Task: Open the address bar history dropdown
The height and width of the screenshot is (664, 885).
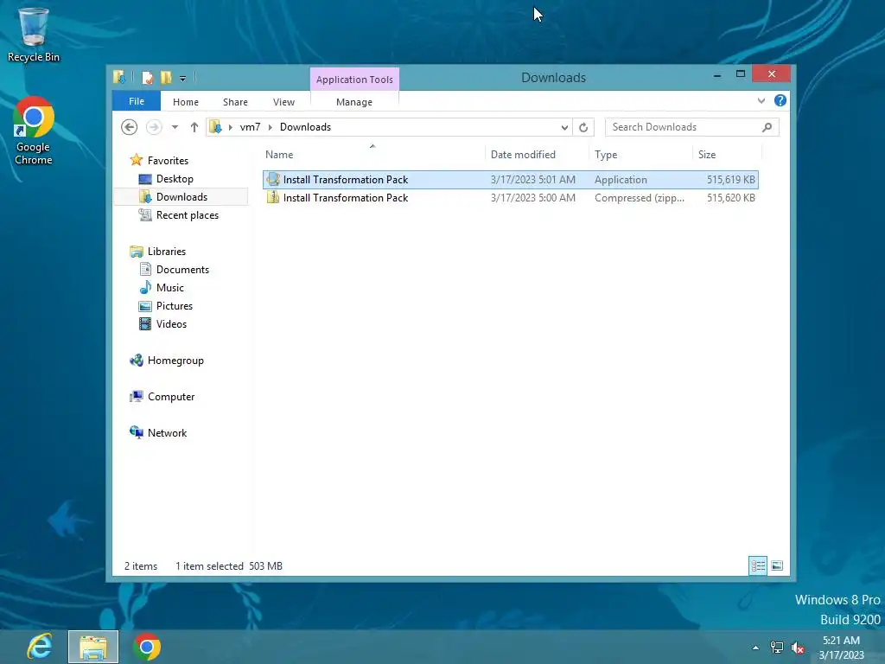Action: click(564, 128)
